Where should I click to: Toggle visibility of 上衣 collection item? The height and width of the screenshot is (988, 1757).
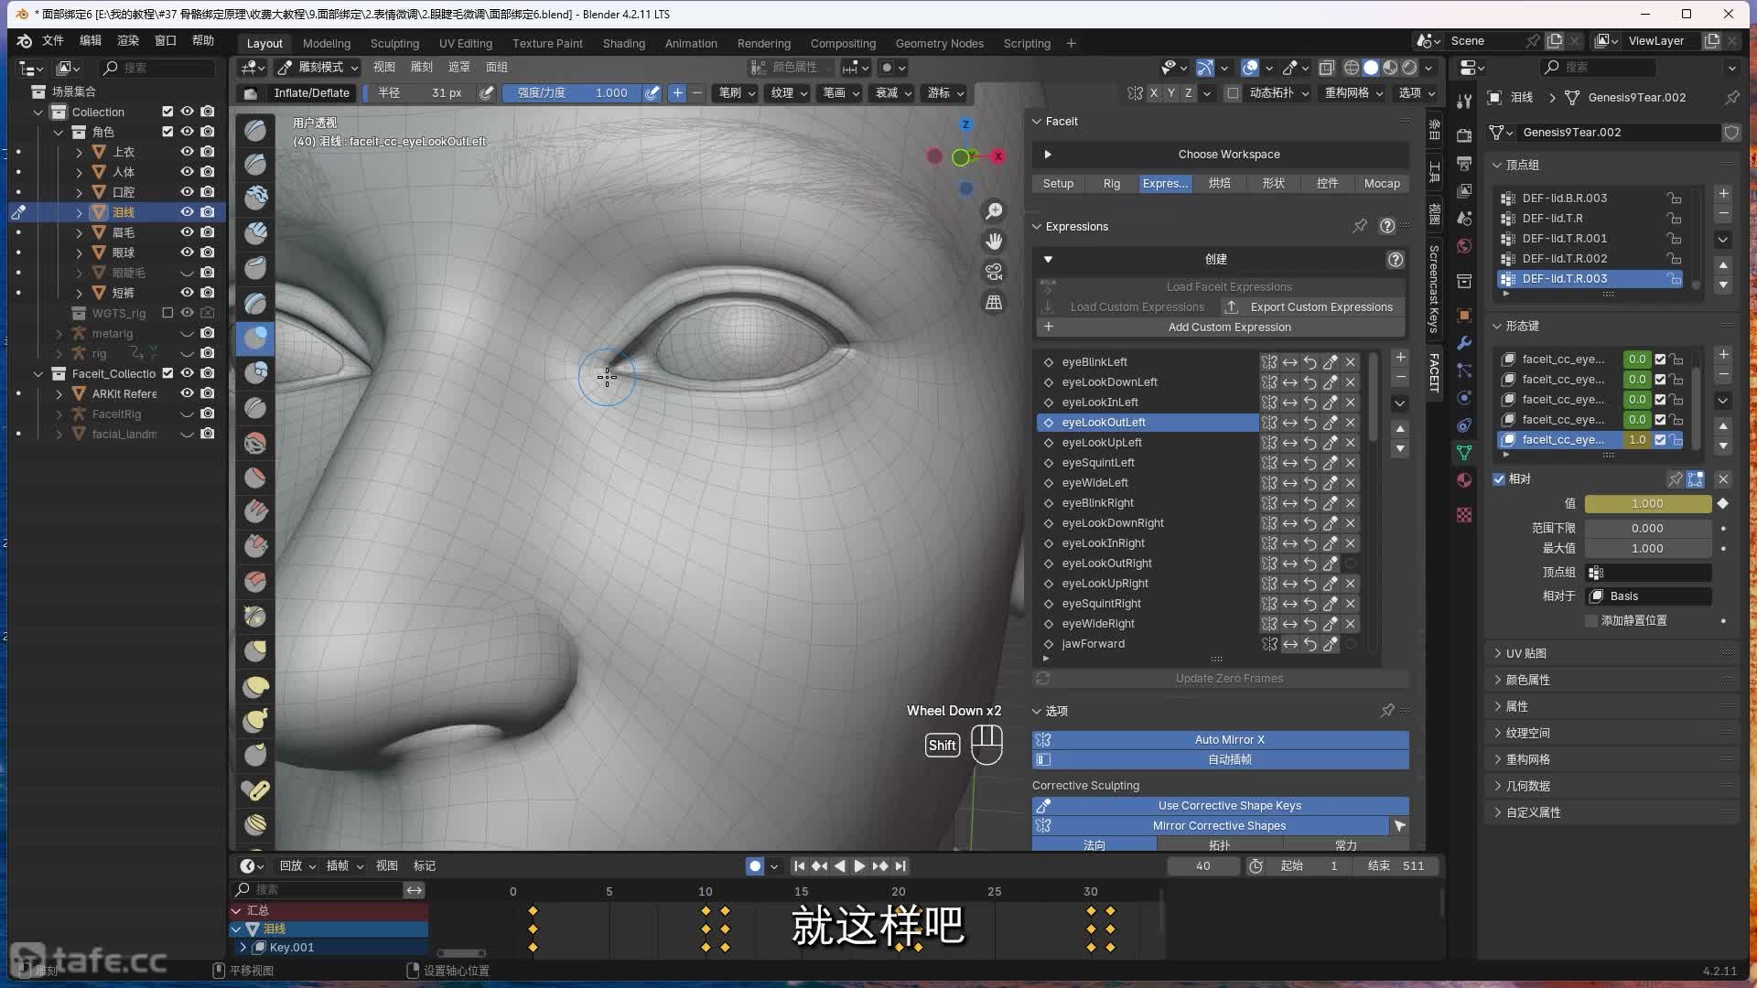tap(187, 152)
